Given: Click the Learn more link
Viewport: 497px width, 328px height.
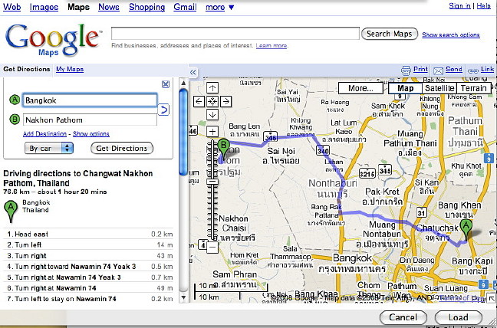Looking at the screenshot, I should [272, 45].
